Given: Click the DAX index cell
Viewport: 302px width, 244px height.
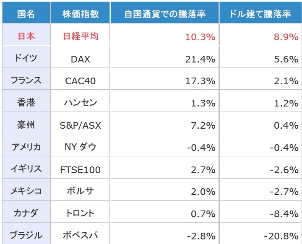Looking at the screenshot, I should pos(81,59).
